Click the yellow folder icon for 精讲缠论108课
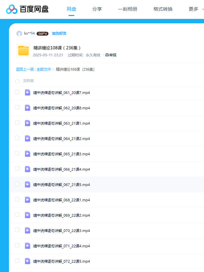This screenshot has width=204, height=272. tap(23, 50)
